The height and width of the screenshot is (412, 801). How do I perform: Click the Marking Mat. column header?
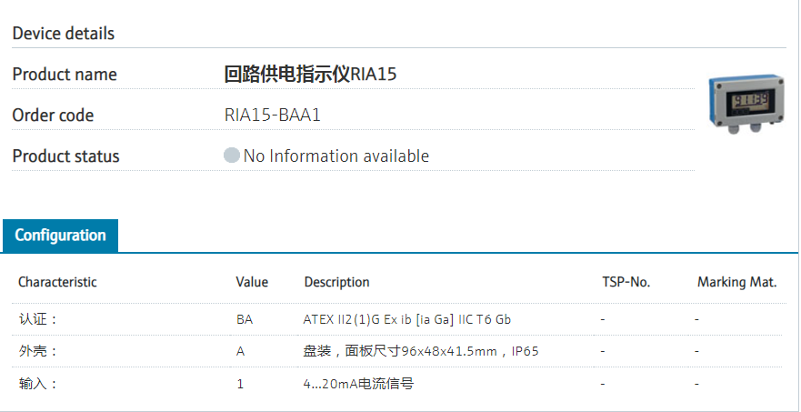coord(736,282)
